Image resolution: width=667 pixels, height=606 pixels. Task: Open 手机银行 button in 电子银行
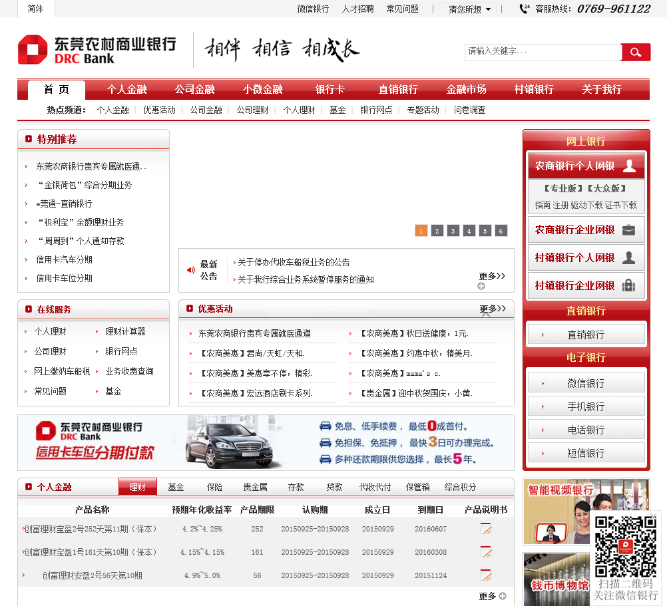pyautogui.click(x=586, y=406)
